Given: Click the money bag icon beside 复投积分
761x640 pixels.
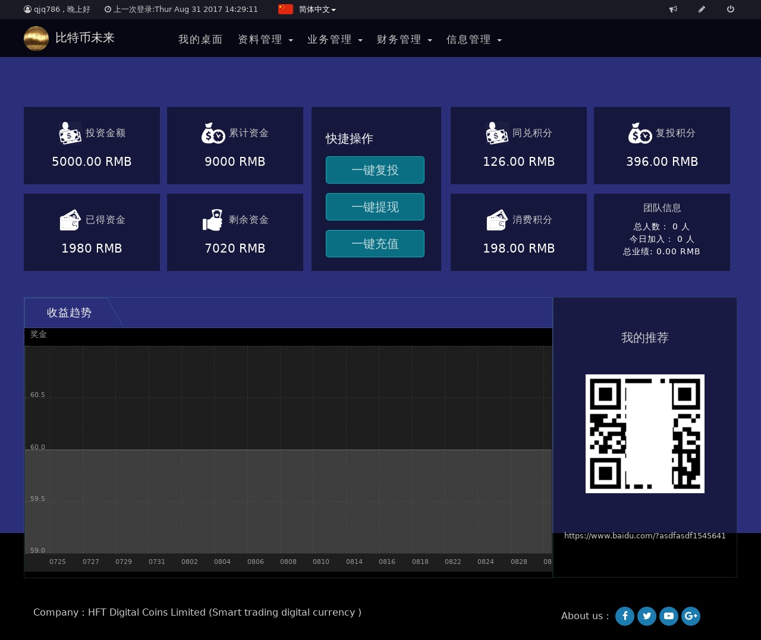Looking at the screenshot, I should 640,133.
